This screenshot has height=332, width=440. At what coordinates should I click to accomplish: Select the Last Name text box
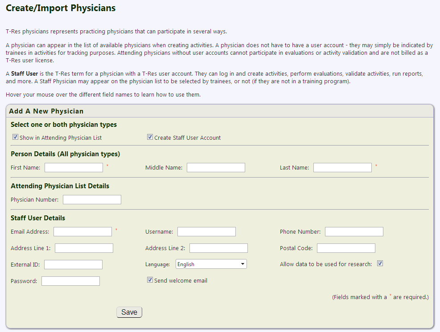[x=343, y=167]
